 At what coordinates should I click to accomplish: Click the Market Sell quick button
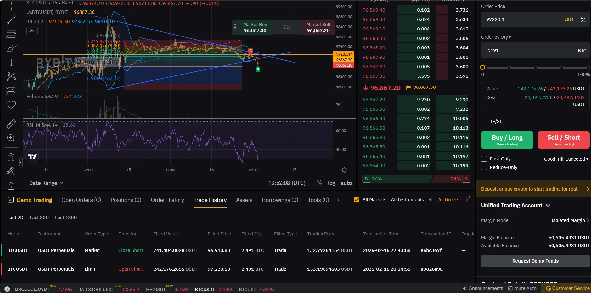318,27
